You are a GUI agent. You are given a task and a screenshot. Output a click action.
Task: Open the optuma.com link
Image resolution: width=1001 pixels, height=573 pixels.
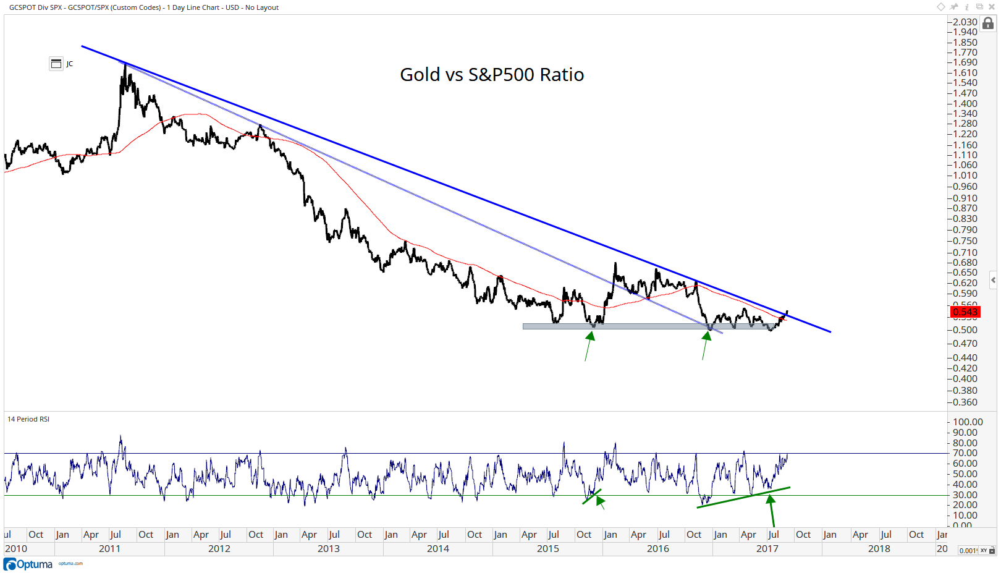pos(70,564)
